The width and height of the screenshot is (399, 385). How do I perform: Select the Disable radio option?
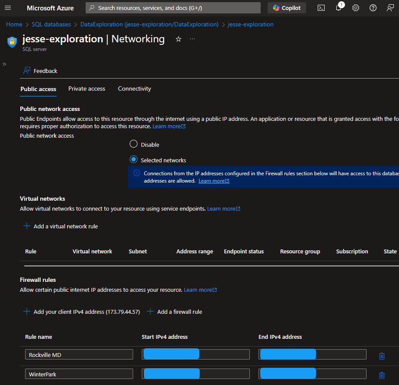click(x=134, y=144)
